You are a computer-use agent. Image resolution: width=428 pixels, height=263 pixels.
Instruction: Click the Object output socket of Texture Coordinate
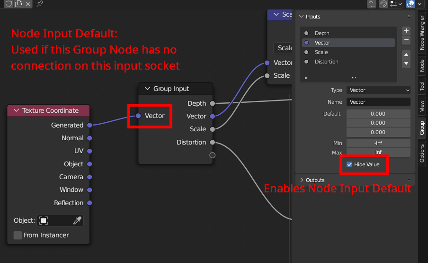click(89, 164)
